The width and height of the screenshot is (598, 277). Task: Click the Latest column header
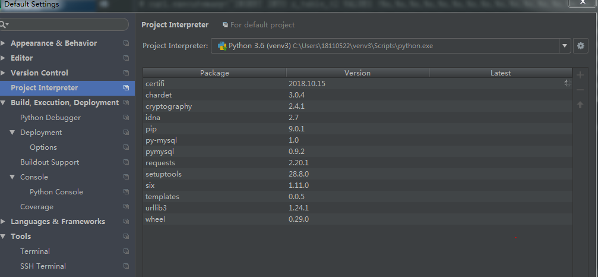pos(501,73)
